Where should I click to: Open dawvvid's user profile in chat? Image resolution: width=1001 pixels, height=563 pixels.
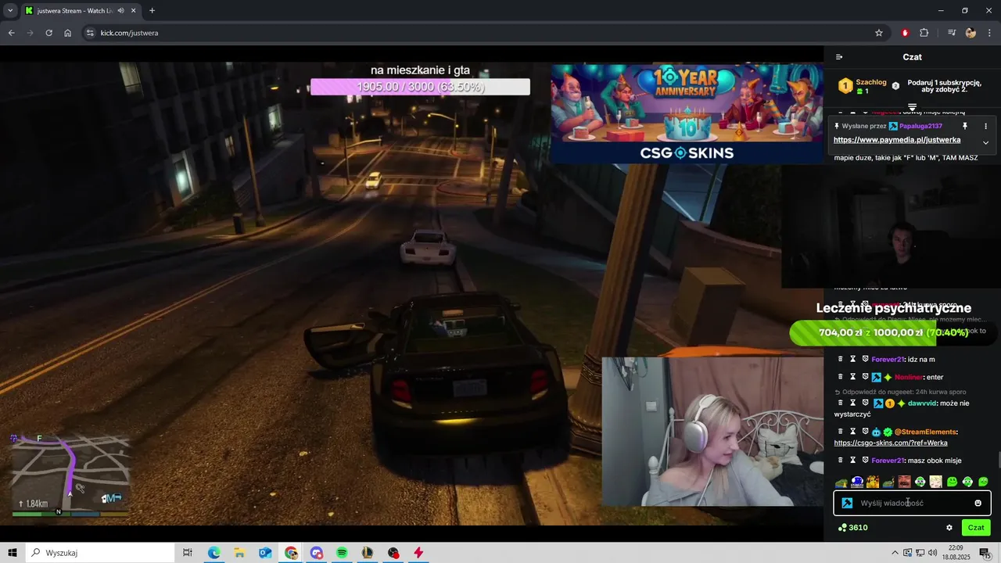coord(922,403)
